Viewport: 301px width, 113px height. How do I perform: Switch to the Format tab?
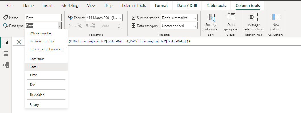[161, 6]
